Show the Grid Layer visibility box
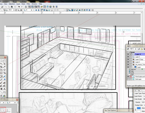This screenshot has height=113, width=145. click(x=128, y=79)
